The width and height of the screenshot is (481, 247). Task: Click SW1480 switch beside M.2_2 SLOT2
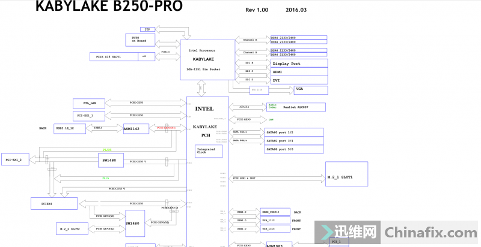click(135, 223)
